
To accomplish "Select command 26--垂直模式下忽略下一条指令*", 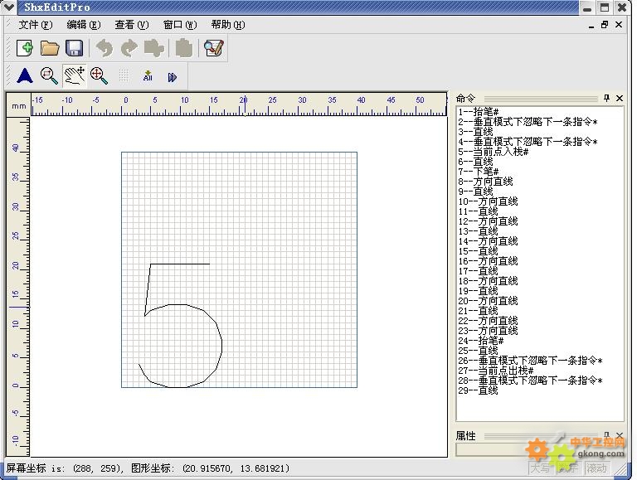I will [x=530, y=361].
